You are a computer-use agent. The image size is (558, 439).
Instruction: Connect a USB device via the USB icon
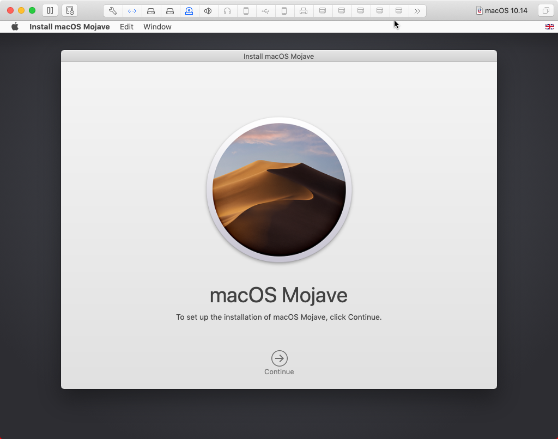(265, 10)
